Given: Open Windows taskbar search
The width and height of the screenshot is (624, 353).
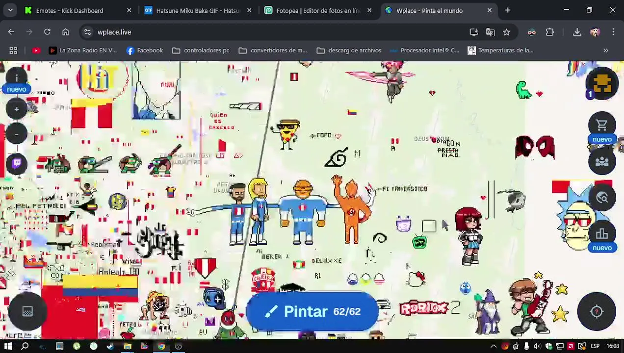Looking at the screenshot, I should click(x=25, y=346).
